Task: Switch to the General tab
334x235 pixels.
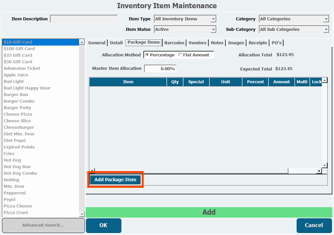Action: 97,43
